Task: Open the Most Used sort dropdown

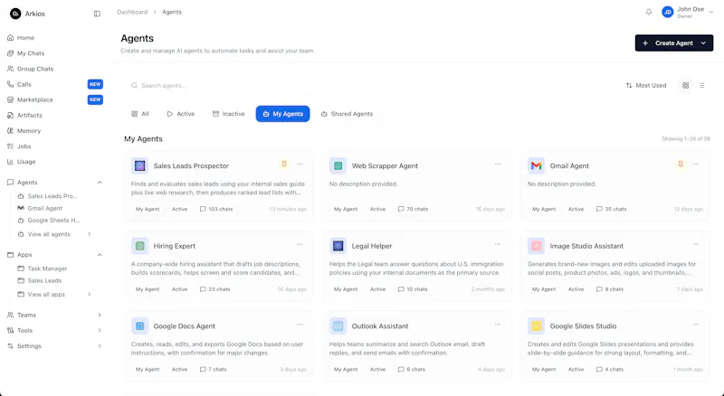Action: point(646,85)
